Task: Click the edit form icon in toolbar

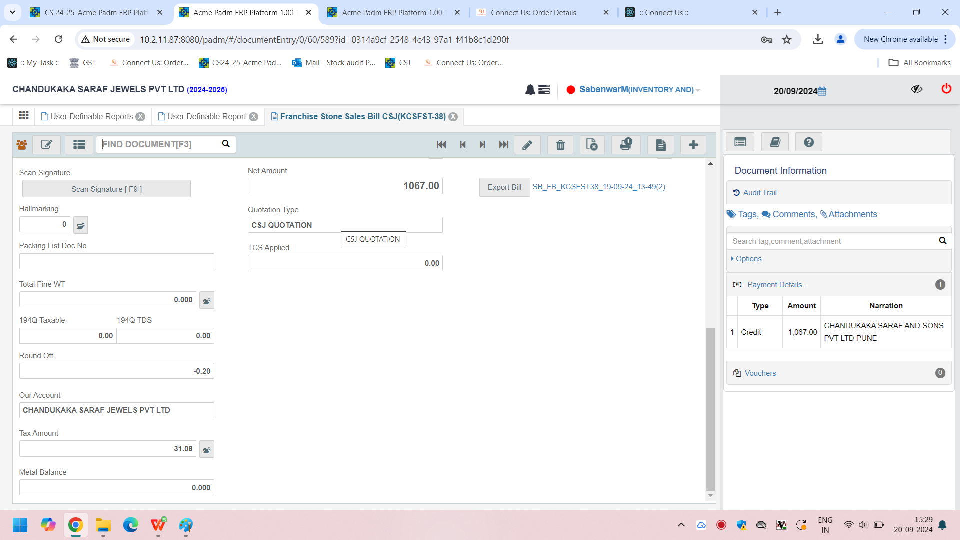Action: click(47, 145)
